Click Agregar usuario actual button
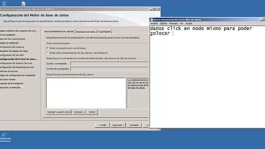Viewport: 265px width, 149px height. 59,112
